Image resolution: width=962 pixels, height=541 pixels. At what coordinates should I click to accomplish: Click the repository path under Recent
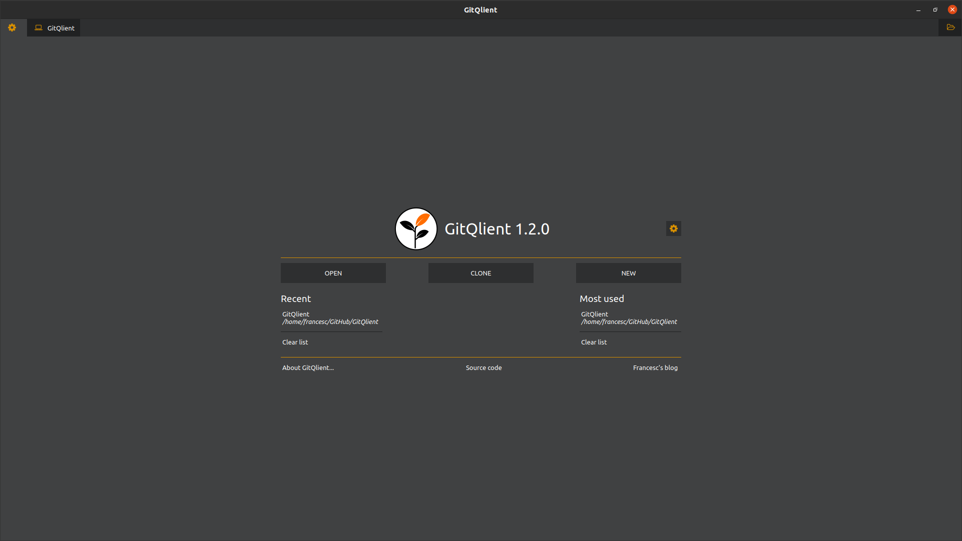tap(330, 322)
